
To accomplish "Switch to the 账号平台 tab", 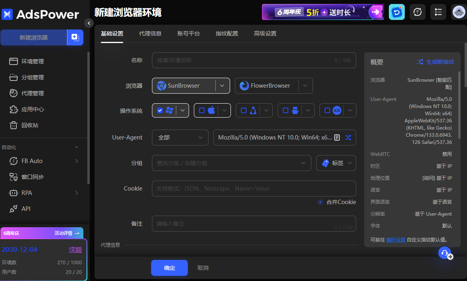I will (189, 33).
